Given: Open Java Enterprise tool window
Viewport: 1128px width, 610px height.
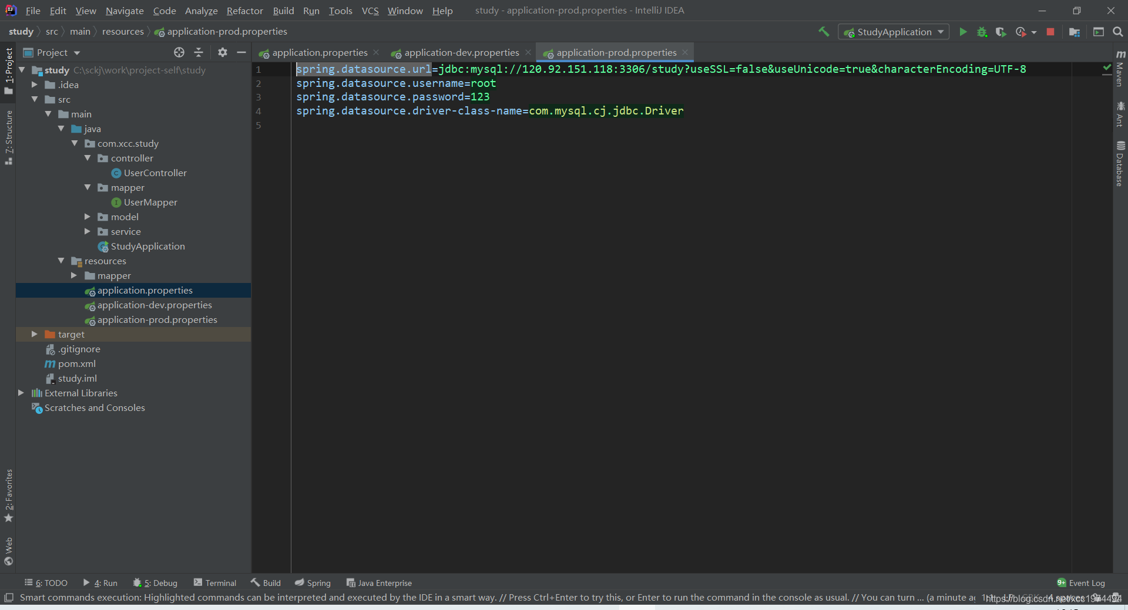Looking at the screenshot, I should (379, 583).
